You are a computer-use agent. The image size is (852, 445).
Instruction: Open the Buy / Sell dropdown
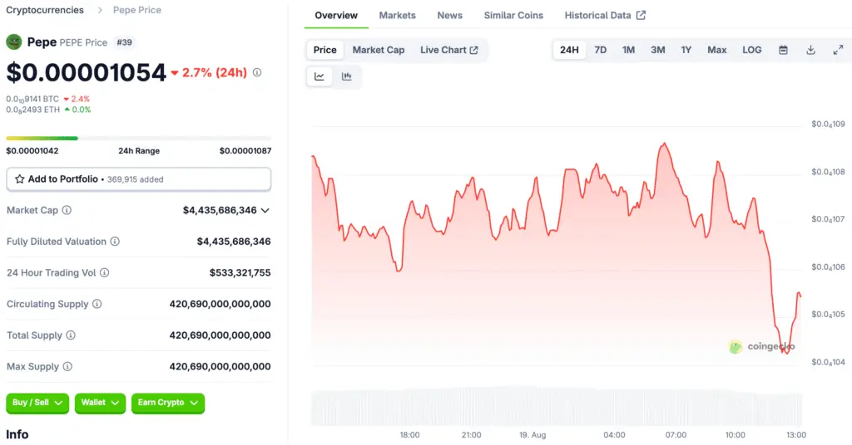pos(37,403)
